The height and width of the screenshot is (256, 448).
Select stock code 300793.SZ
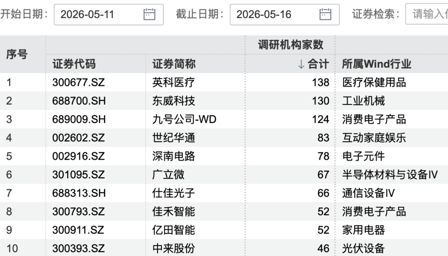(78, 212)
